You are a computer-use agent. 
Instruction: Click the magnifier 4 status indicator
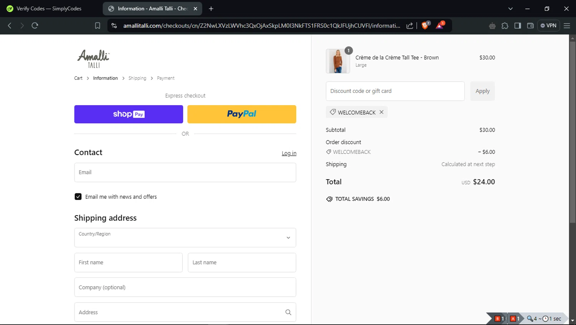[531, 318]
